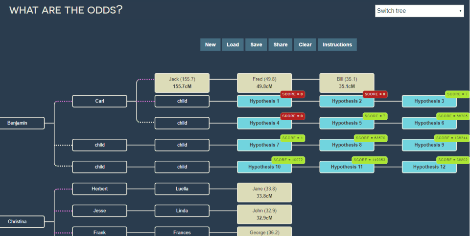This screenshot has width=470, height=236.
Task: Click the Hypothesis 8 node
Action: 347,145
